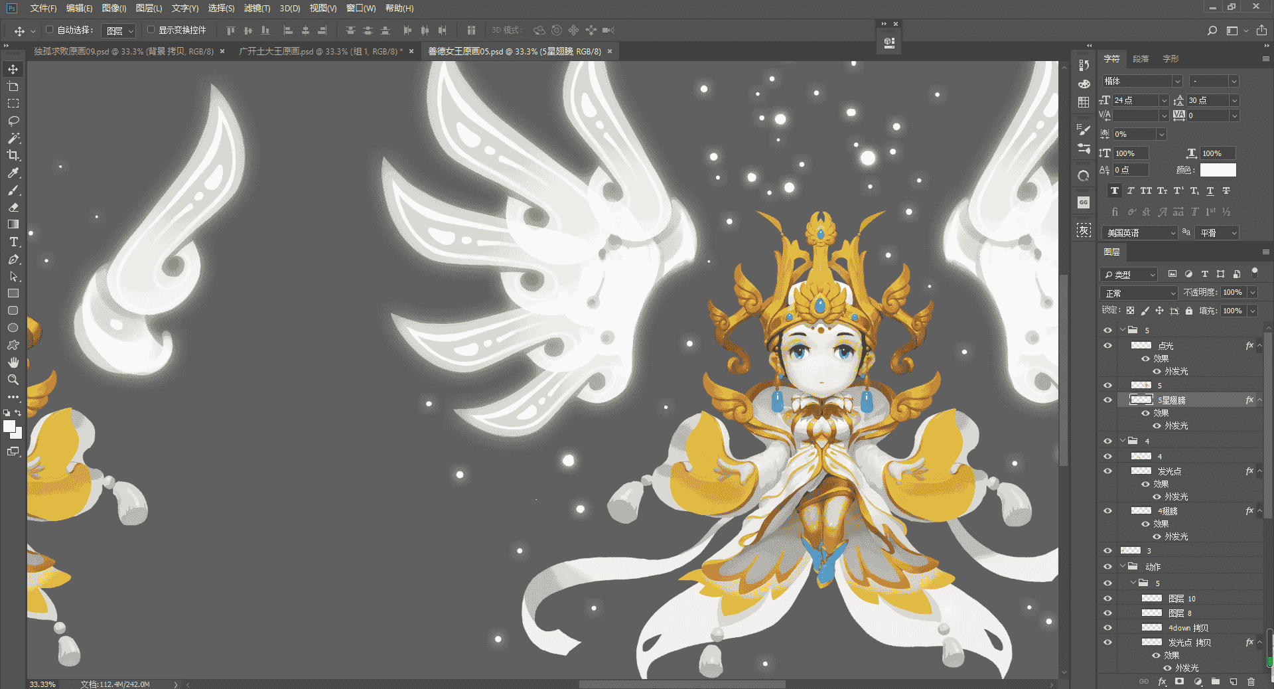Image resolution: width=1274 pixels, height=689 pixels.
Task: Enable the 自动选择 checkbox
Action: point(50,30)
